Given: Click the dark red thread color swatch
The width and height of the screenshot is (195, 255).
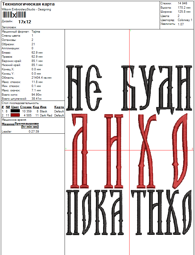Looking at the screenshot, I should [x=15, y=115].
